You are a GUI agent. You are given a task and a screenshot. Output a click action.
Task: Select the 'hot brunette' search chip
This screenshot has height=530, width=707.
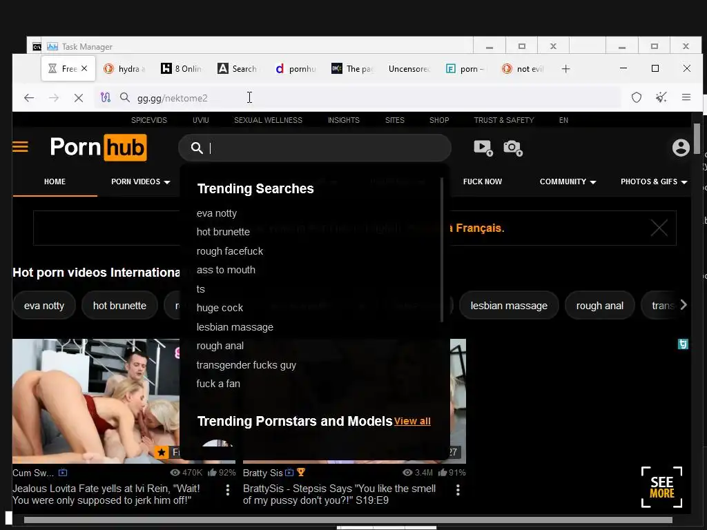[x=119, y=306]
